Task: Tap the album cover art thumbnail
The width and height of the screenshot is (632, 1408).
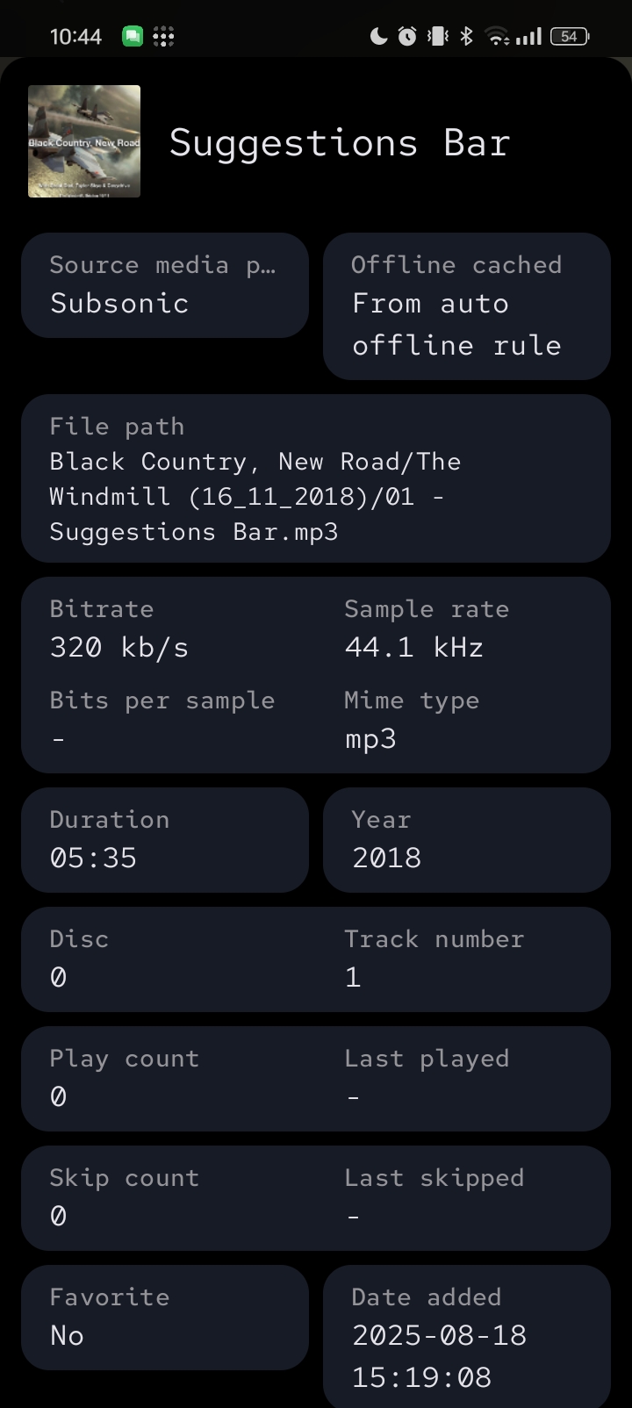Action: pyautogui.click(x=84, y=141)
